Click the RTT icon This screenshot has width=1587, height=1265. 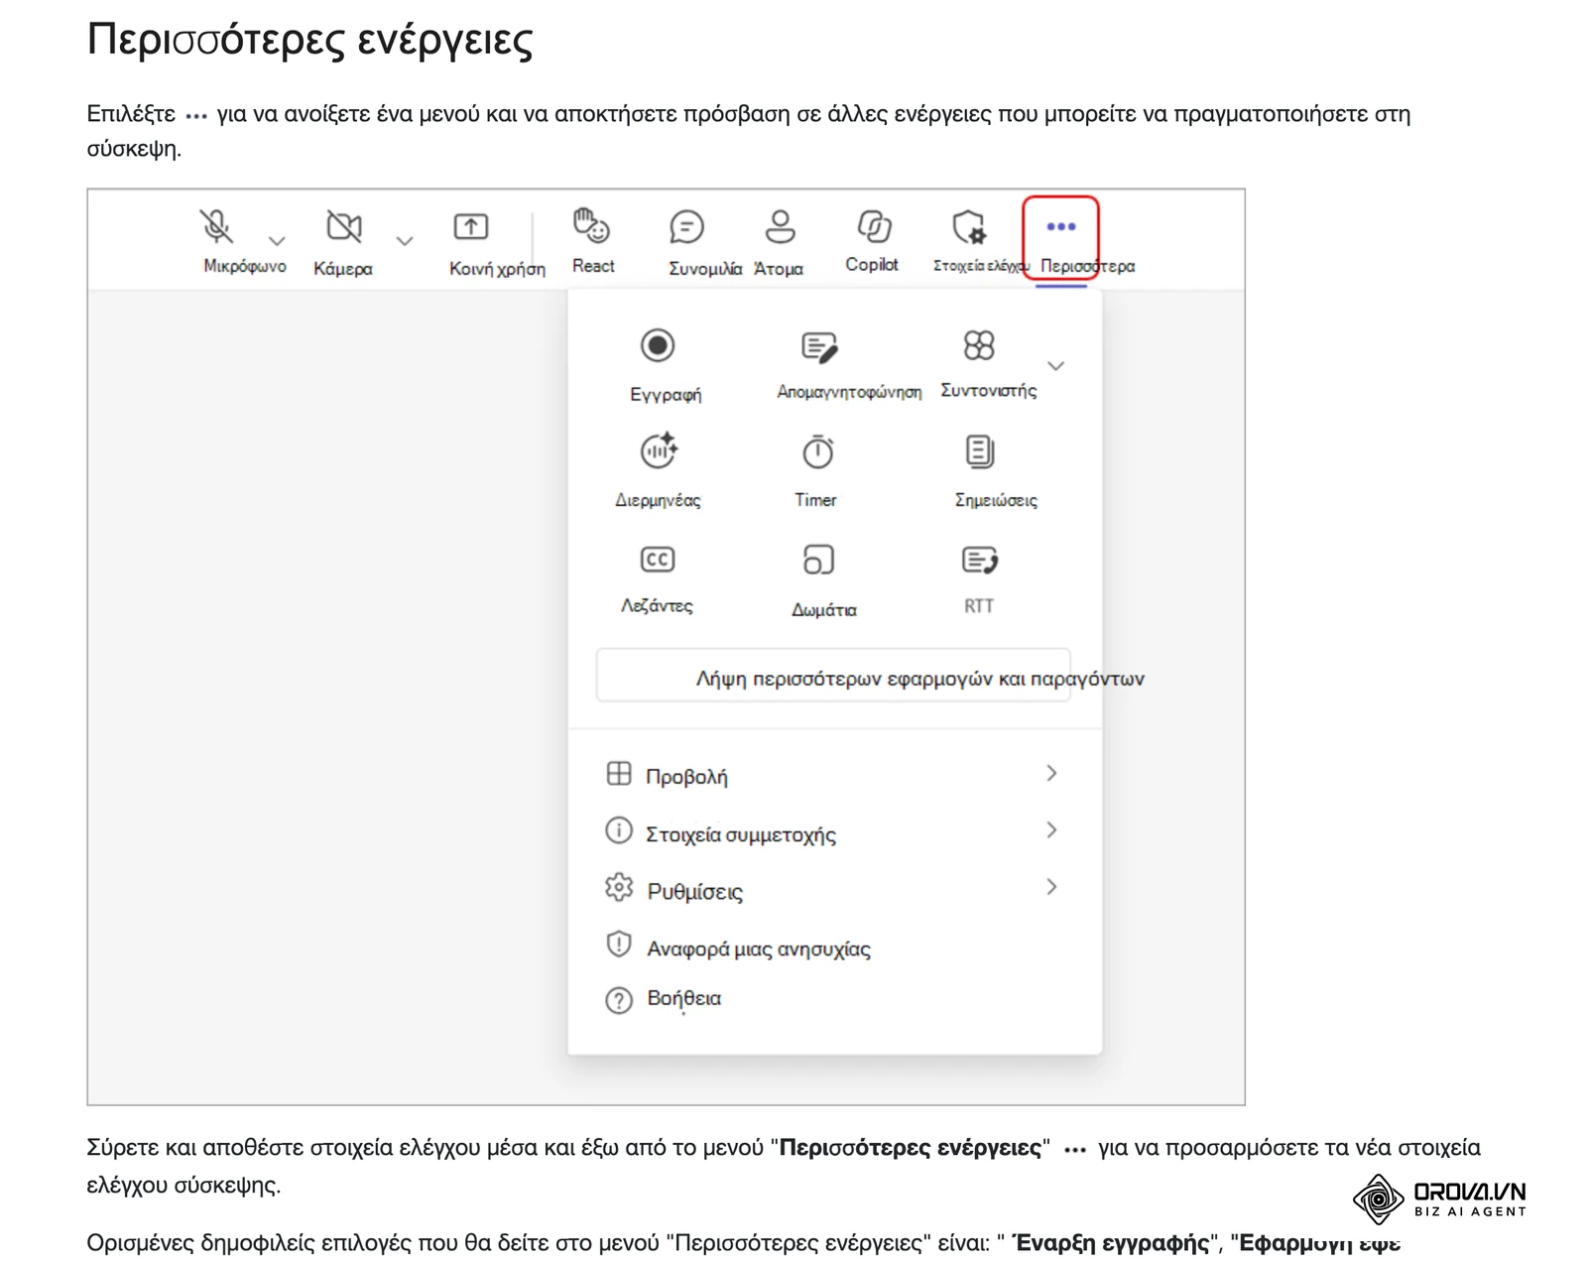tap(980, 560)
